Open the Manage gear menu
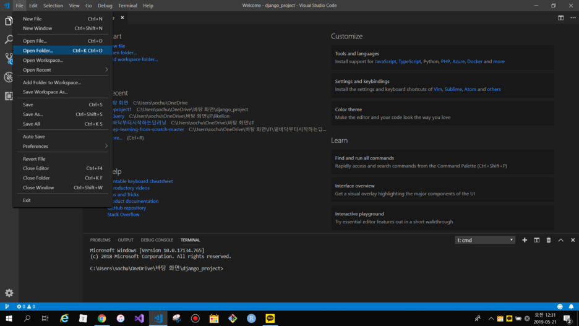Viewport: 579px width, 326px height. tap(9, 293)
